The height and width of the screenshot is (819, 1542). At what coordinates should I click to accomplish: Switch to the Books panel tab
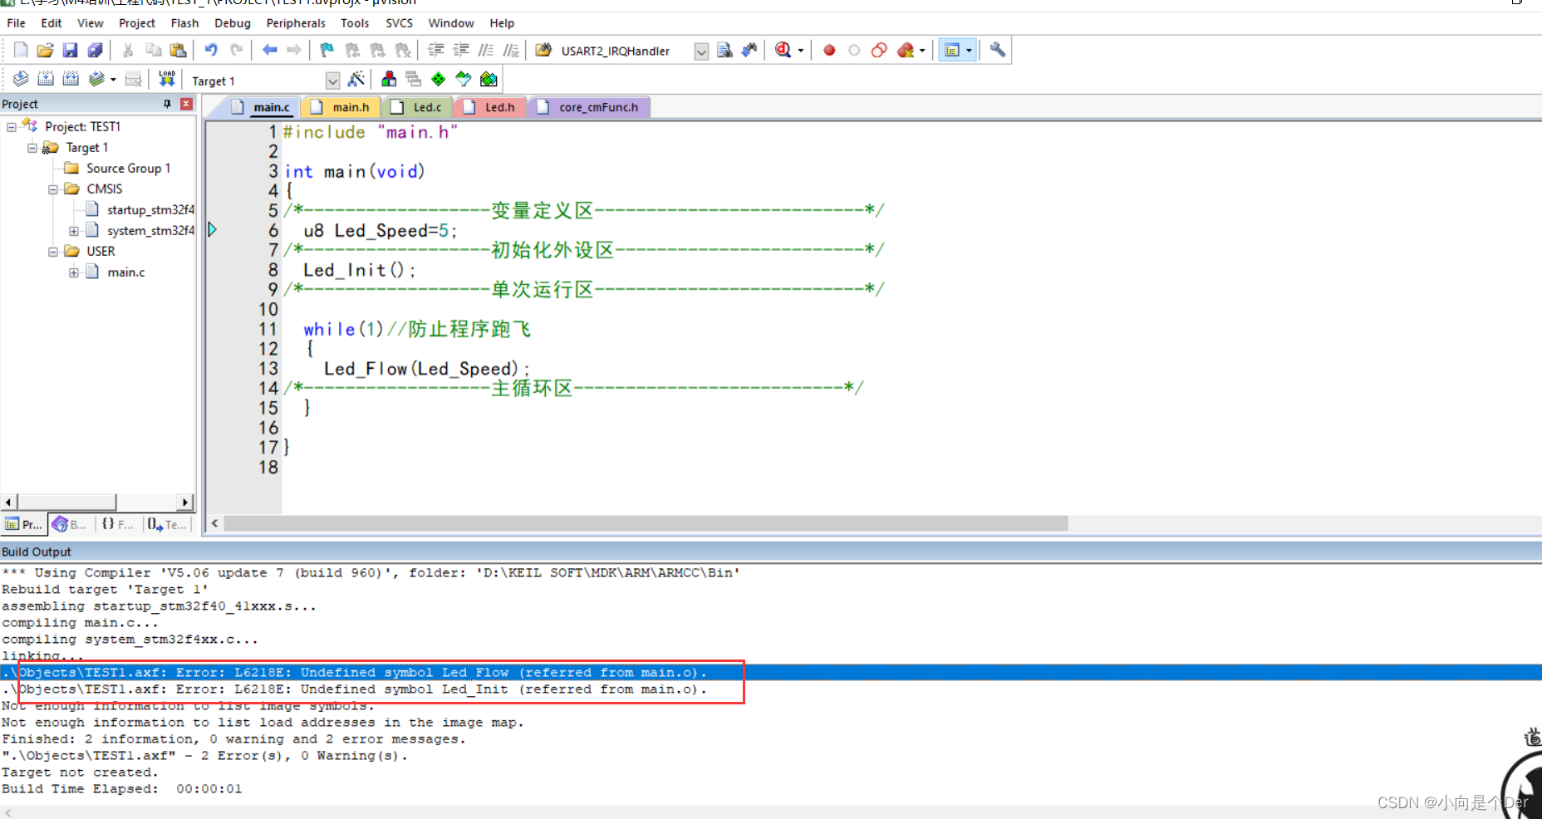(x=70, y=524)
